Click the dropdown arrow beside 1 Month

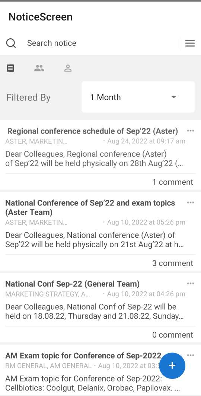(173, 97)
